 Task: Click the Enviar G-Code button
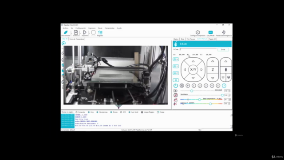click(223, 49)
